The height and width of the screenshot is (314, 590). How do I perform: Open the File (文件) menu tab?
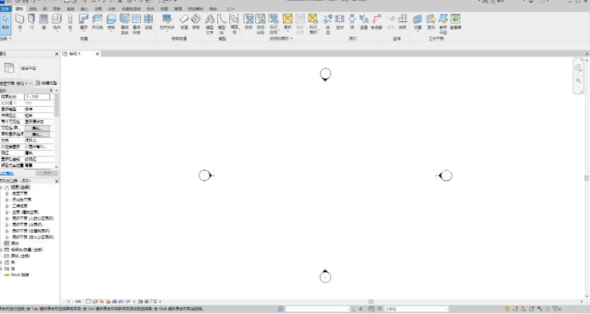pyautogui.click(x=6, y=8)
